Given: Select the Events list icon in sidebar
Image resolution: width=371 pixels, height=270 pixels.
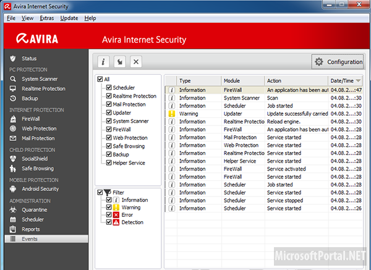Looking at the screenshot, I should 13,238.
